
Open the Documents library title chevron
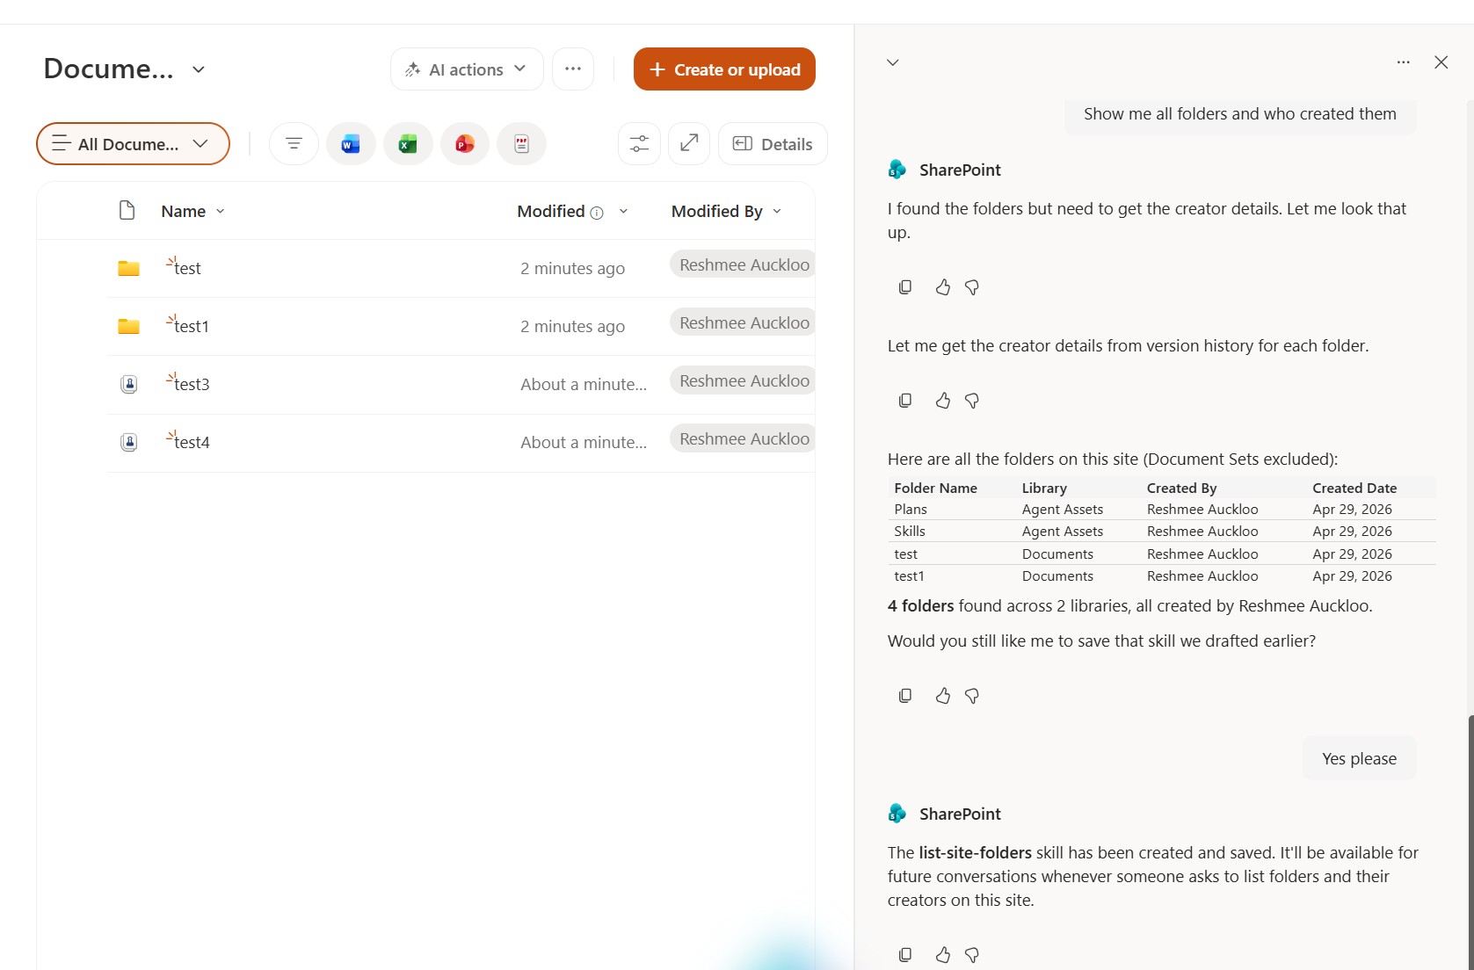click(x=199, y=69)
